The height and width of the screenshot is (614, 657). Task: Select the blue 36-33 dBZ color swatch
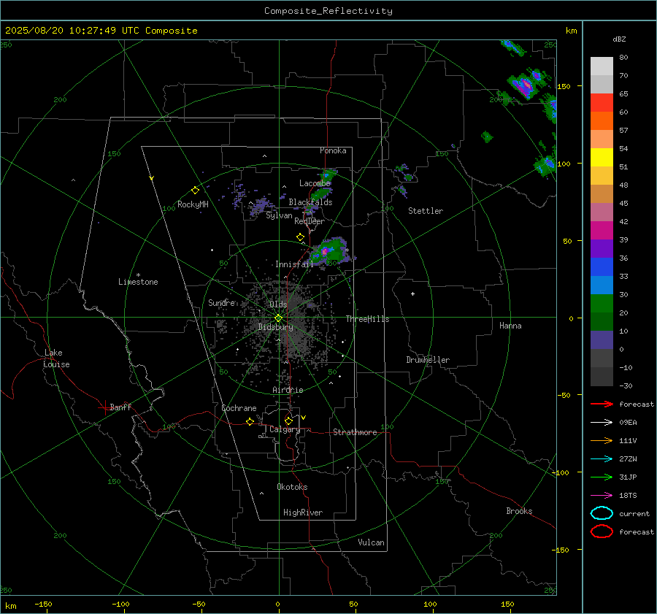602,267
